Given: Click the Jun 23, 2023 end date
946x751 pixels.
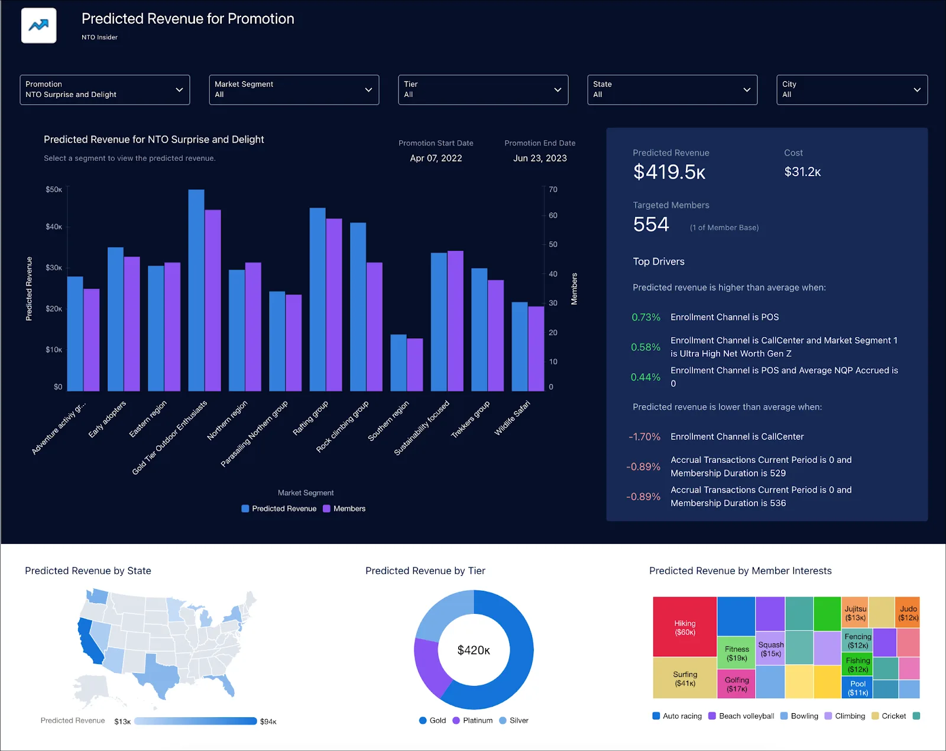Looking at the screenshot, I should click(540, 158).
